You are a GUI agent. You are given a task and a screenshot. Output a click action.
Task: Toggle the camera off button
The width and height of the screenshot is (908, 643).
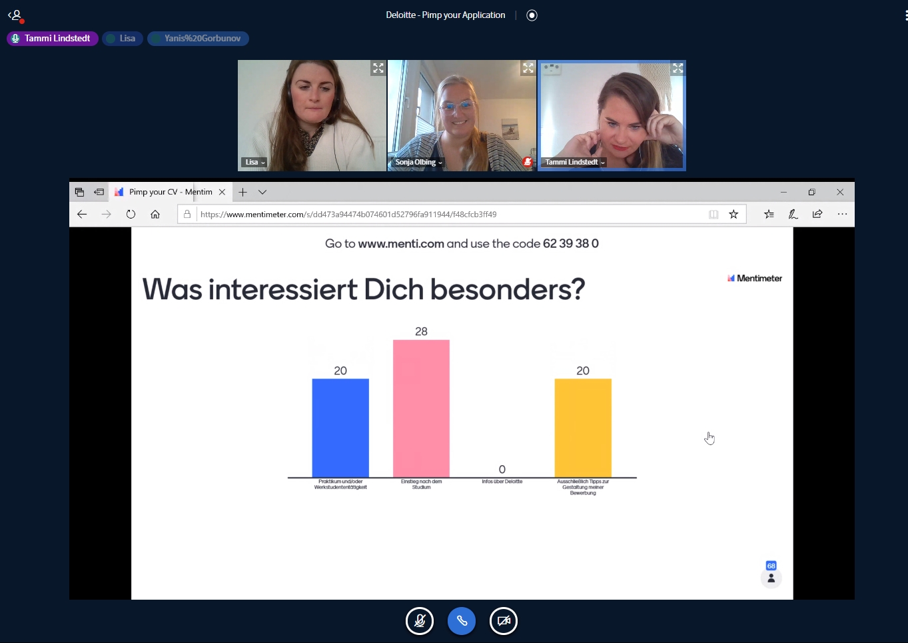click(504, 621)
